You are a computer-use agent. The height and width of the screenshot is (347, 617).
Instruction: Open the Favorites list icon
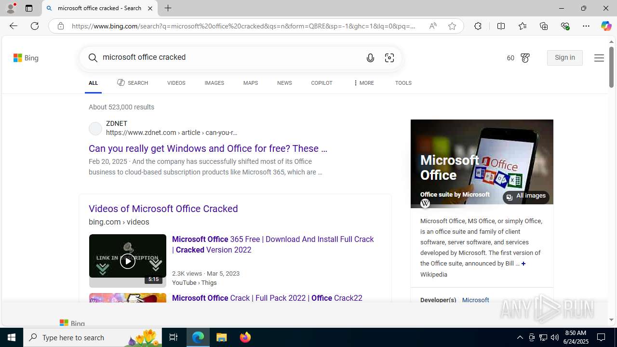522,26
